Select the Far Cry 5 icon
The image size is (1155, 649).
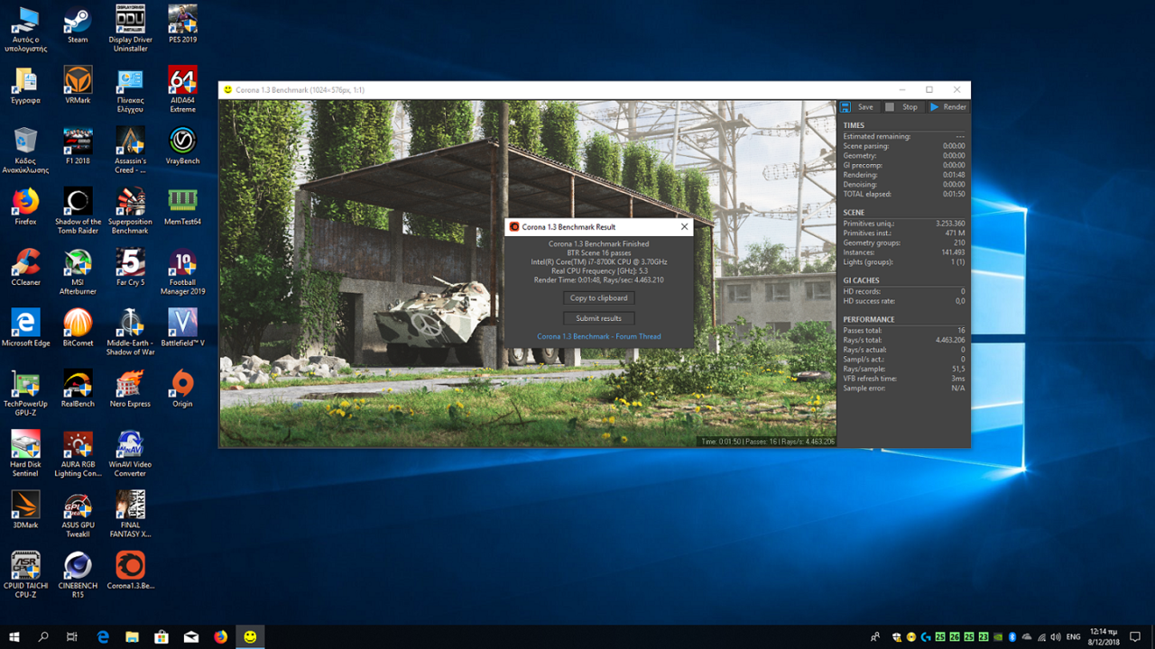[130, 267]
